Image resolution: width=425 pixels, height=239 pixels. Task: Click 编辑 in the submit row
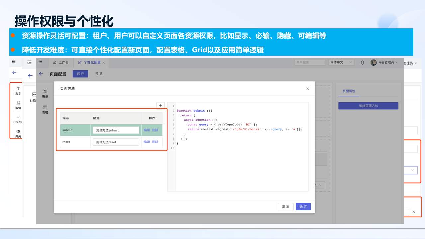(x=147, y=130)
